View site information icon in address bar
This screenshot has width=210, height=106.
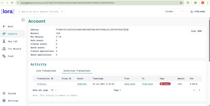[x=18, y=3]
